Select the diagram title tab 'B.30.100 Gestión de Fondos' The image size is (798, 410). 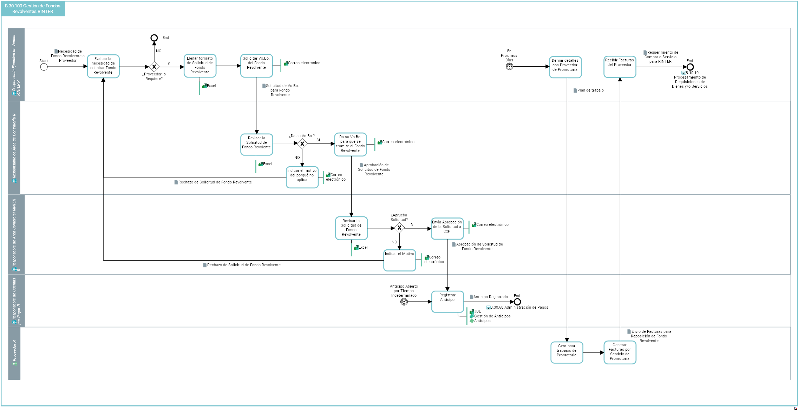(33, 9)
